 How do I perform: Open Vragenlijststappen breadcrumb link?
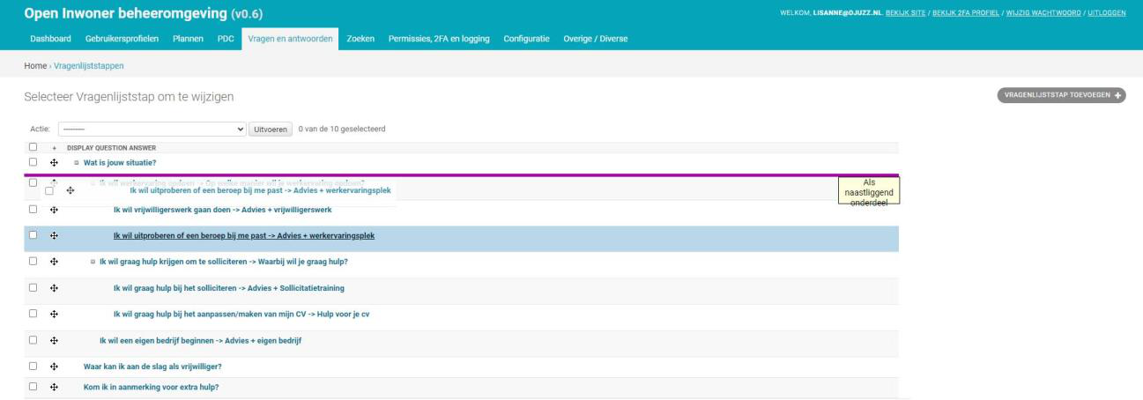click(x=89, y=66)
